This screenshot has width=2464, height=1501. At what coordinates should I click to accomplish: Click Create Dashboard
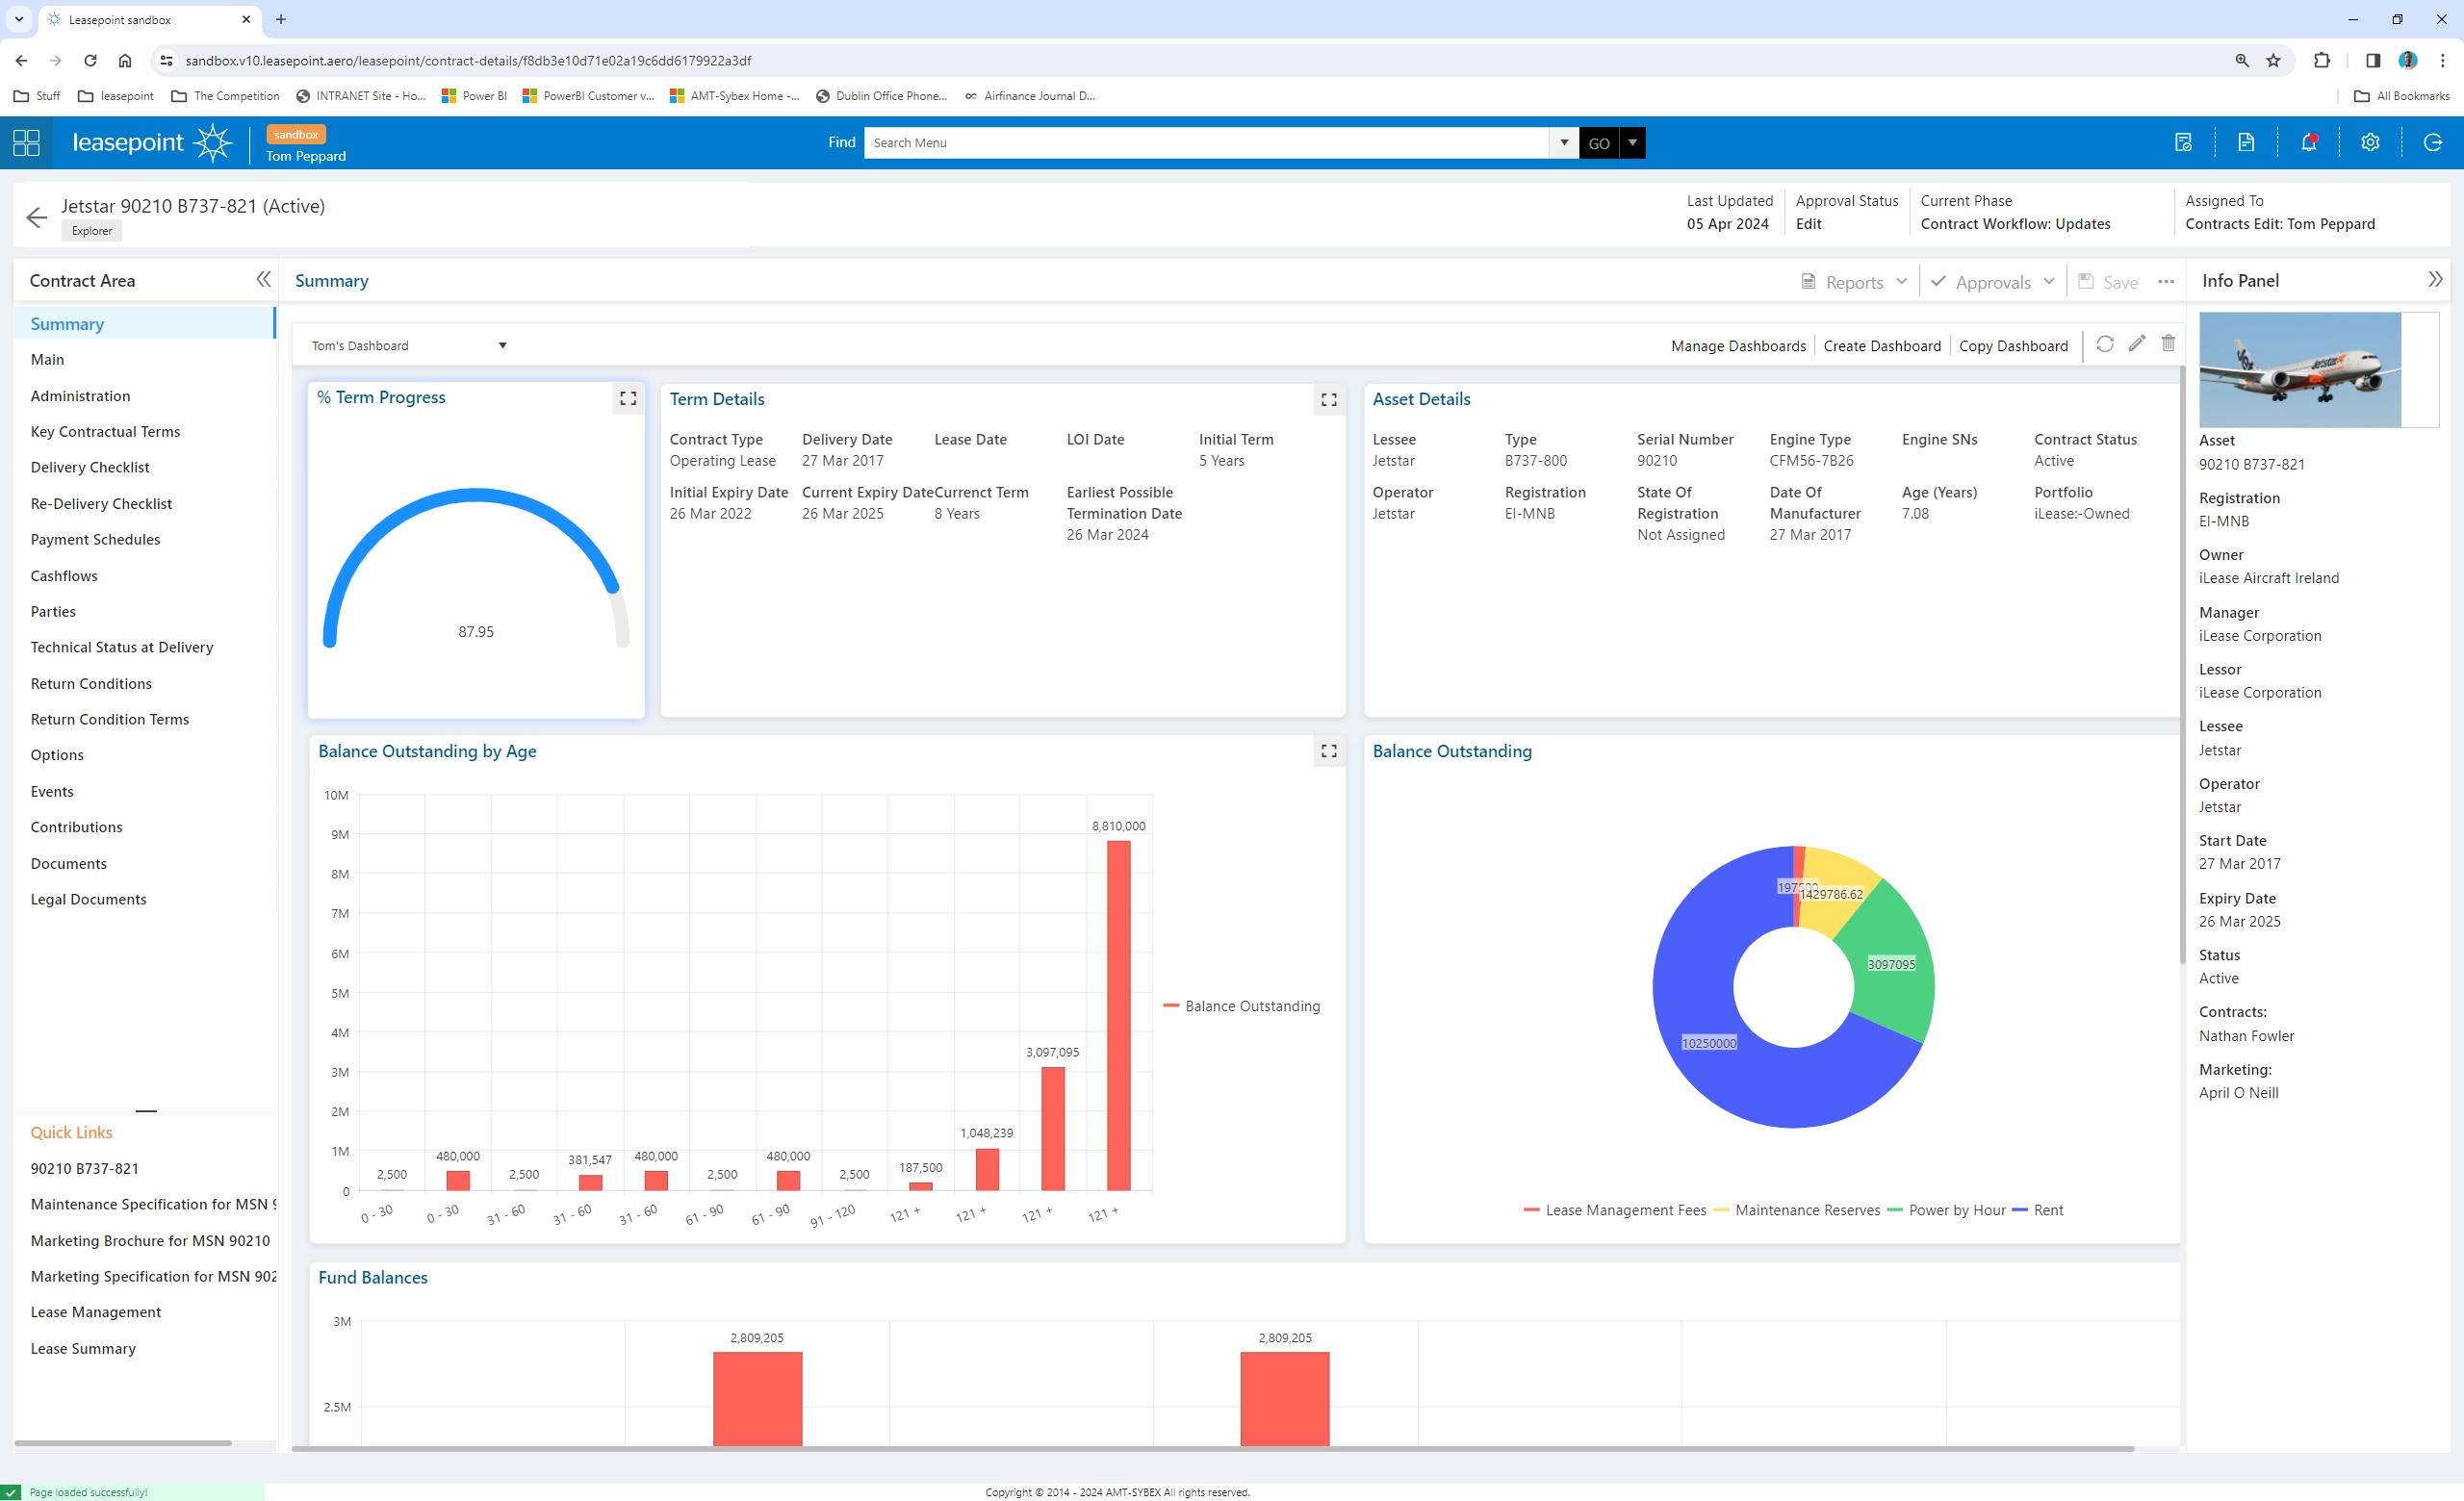pyautogui.click(x=1881, y=345)
